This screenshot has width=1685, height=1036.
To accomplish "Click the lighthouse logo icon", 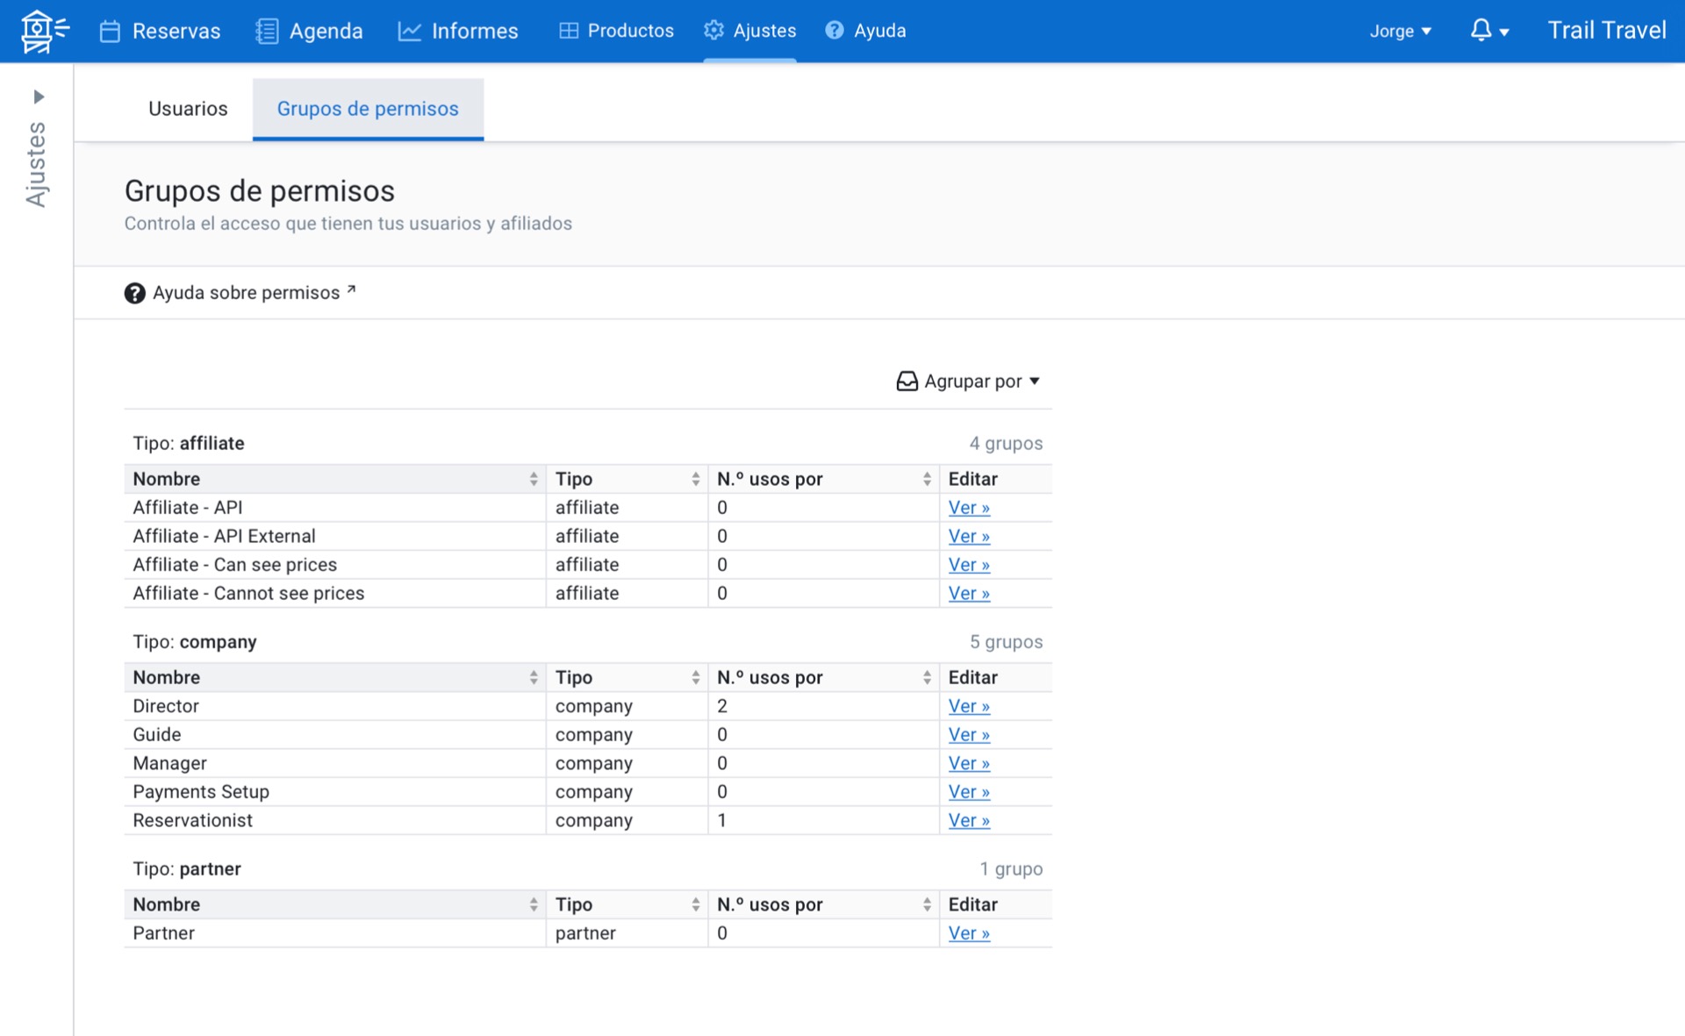I will pos(44,31).
